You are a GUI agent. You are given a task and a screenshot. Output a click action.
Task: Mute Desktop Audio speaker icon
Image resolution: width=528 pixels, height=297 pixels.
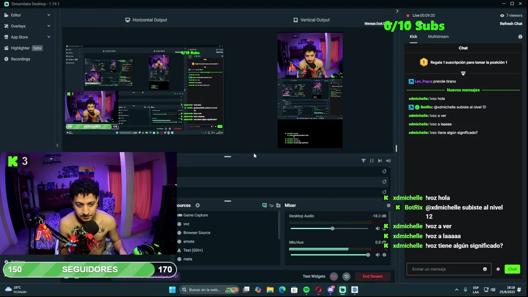point(377,229)
